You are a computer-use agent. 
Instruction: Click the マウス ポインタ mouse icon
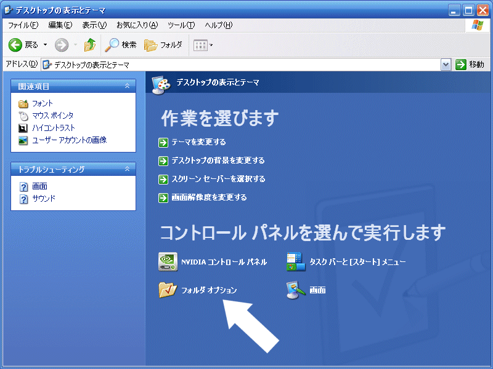coord(23,116)
